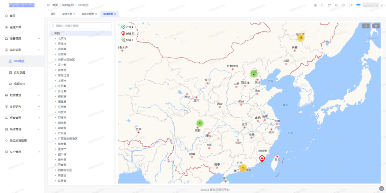
Task: Click the 首页 breadcrumb link
Action: tap(55, 5)
